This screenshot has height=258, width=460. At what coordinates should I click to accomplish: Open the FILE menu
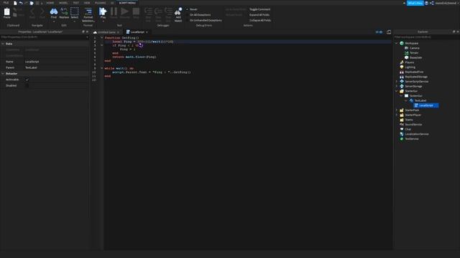(x=6, y=3)
